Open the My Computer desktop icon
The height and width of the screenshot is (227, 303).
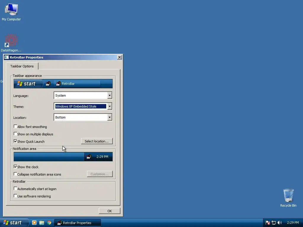pos(11,12)
